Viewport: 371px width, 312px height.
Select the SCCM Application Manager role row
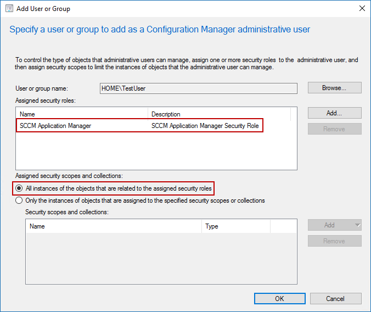click(139, 126)
